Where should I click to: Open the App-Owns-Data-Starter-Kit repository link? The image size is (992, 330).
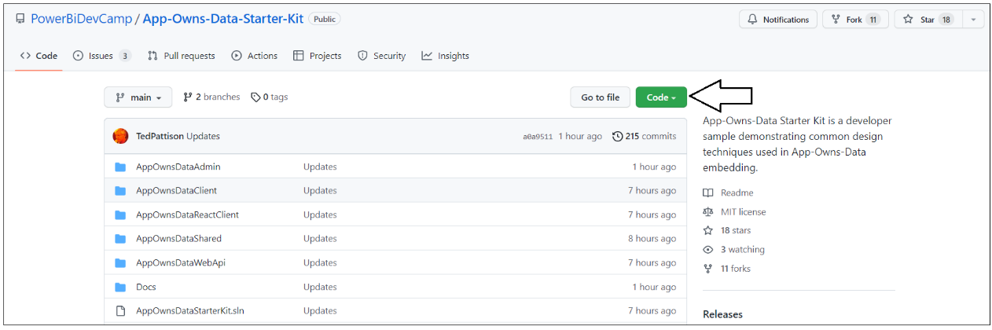coord(222,19)
